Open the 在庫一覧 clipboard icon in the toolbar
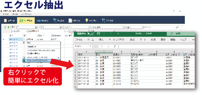202x95 pixels. click(6, 20)
